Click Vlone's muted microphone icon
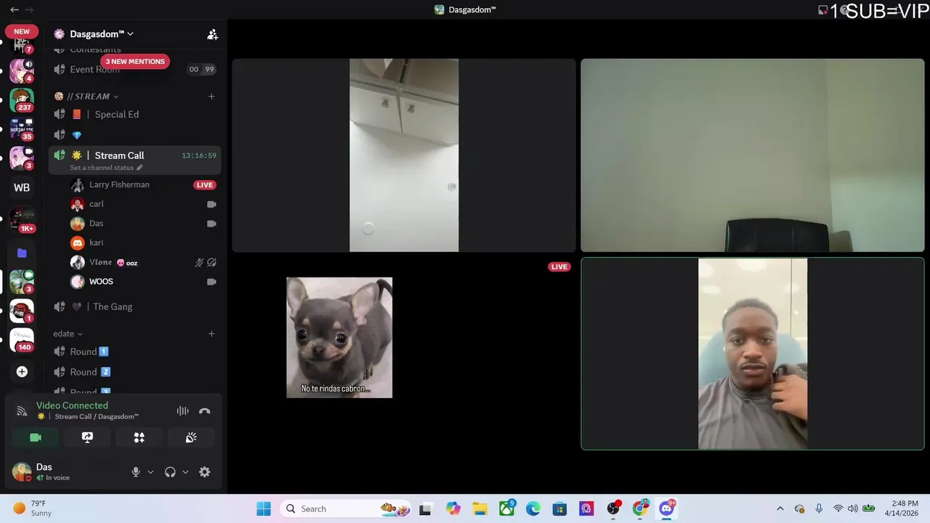The height and width of the screenshot is (523, 930). [199, 262]
